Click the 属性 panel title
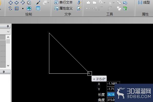The height and width of the screenshot is (102, 153). tap(145, 14)
